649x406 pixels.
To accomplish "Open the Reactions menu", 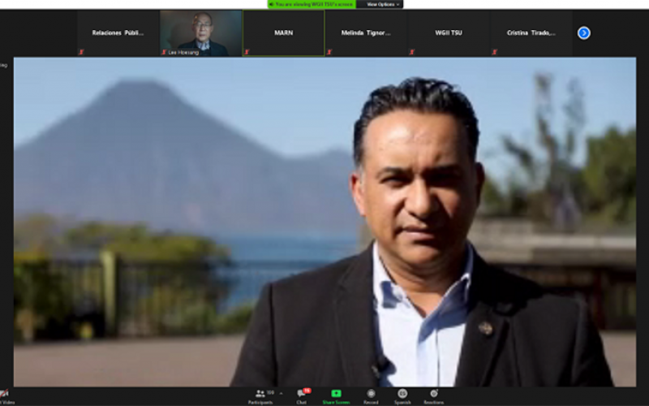I will coord(433,396).
